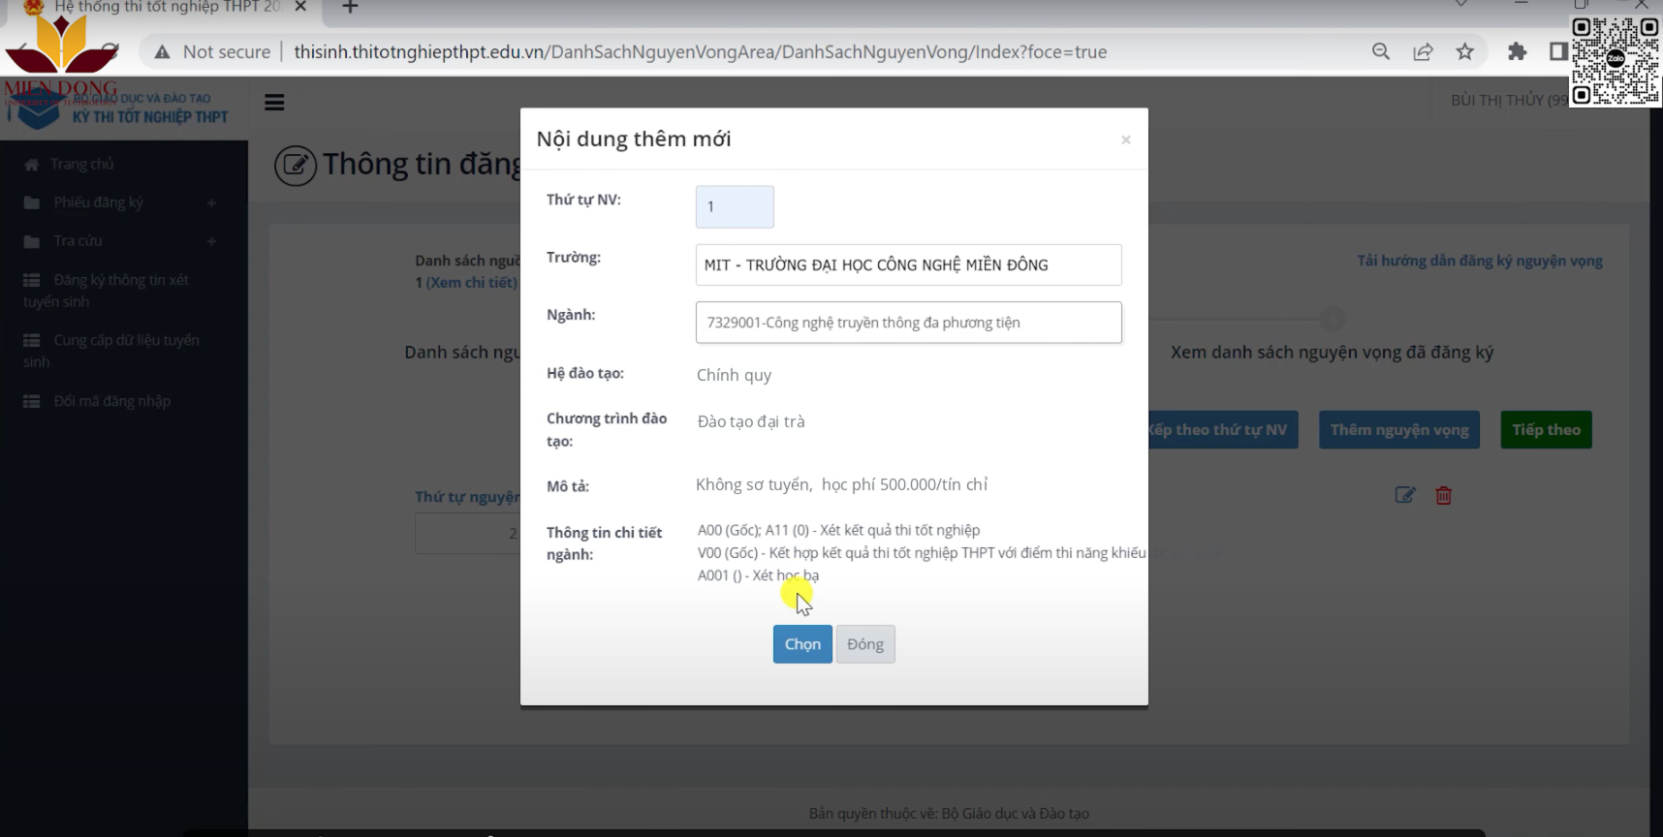Viewport: 1663px width, 837px height.
Task: Click folder icon beside Tra cứu
Action: point(31,241)
